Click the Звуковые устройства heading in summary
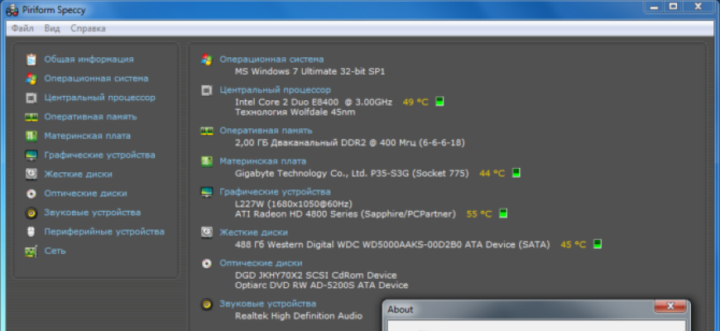This screenshot has height=331, width=720. pyautogui.click(x=267, y=304)
